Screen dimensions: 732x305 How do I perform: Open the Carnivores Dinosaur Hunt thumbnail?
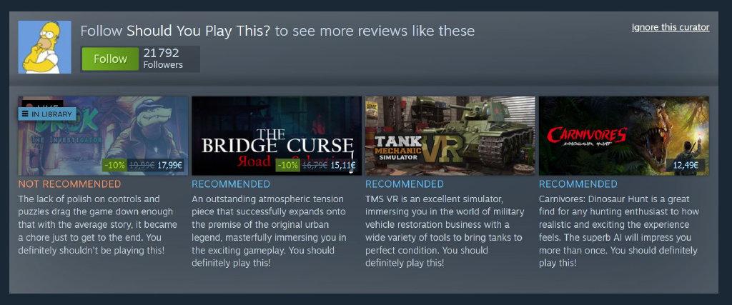[x=624, y=136]
